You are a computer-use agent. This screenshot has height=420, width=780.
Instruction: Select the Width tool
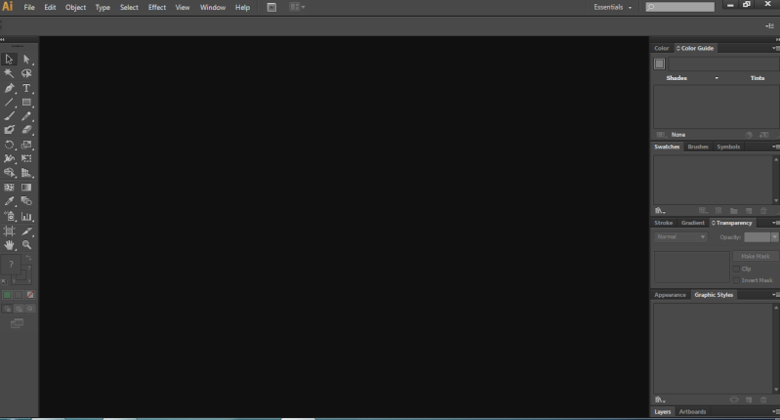pos(9,159)
